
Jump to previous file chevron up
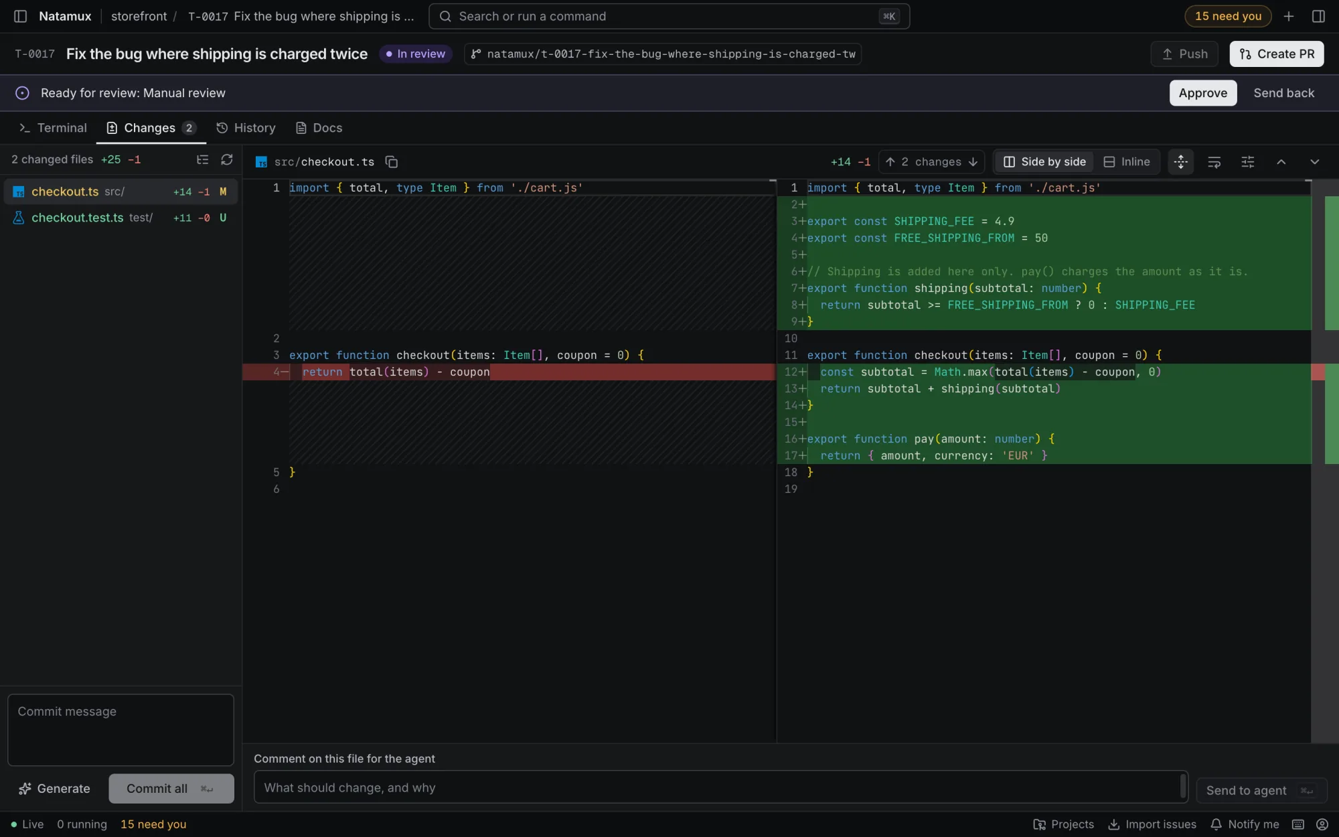click(x=1281, y=162)
